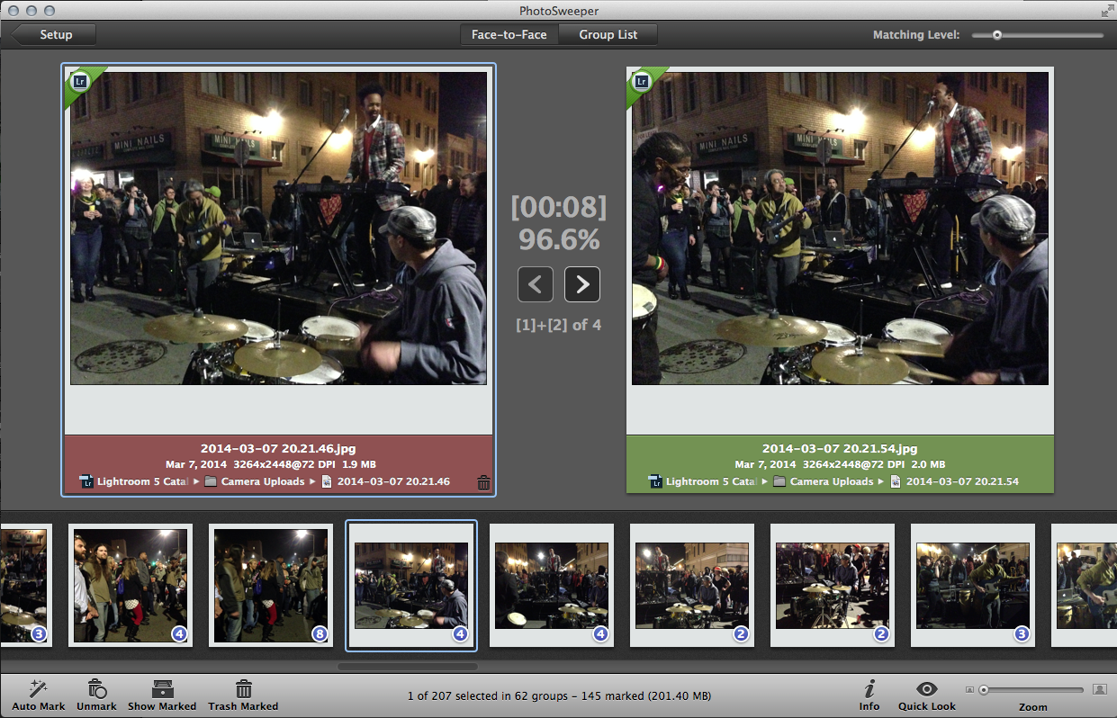Switch to the Face-to-Face view
The image size is (1117, 718).
509,35
